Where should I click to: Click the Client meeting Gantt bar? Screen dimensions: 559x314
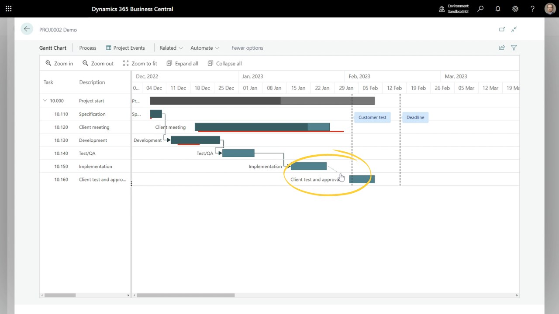[262, 127]
